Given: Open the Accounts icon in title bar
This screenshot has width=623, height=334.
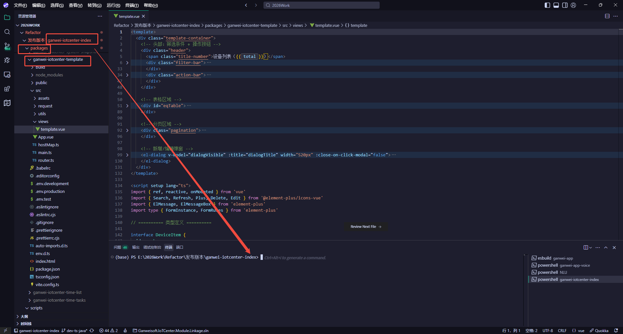Looking at the screenshot, I should [573, 5].
